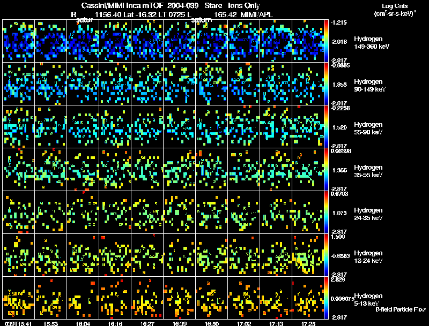
Task: Click the '-2.016' color scale value
Action: (x=339, y=42)
